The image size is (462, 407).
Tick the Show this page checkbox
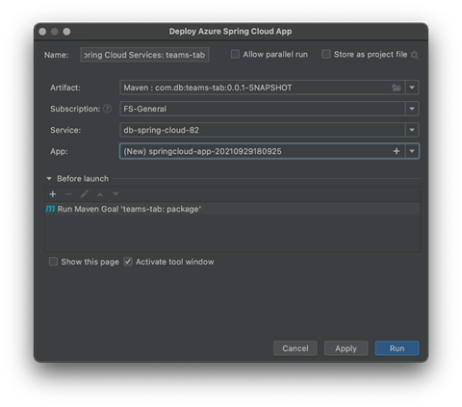pos(53,262)
